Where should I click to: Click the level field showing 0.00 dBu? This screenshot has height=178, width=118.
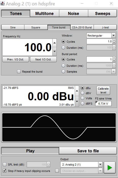pyautogui.click(x=39, y=96)
